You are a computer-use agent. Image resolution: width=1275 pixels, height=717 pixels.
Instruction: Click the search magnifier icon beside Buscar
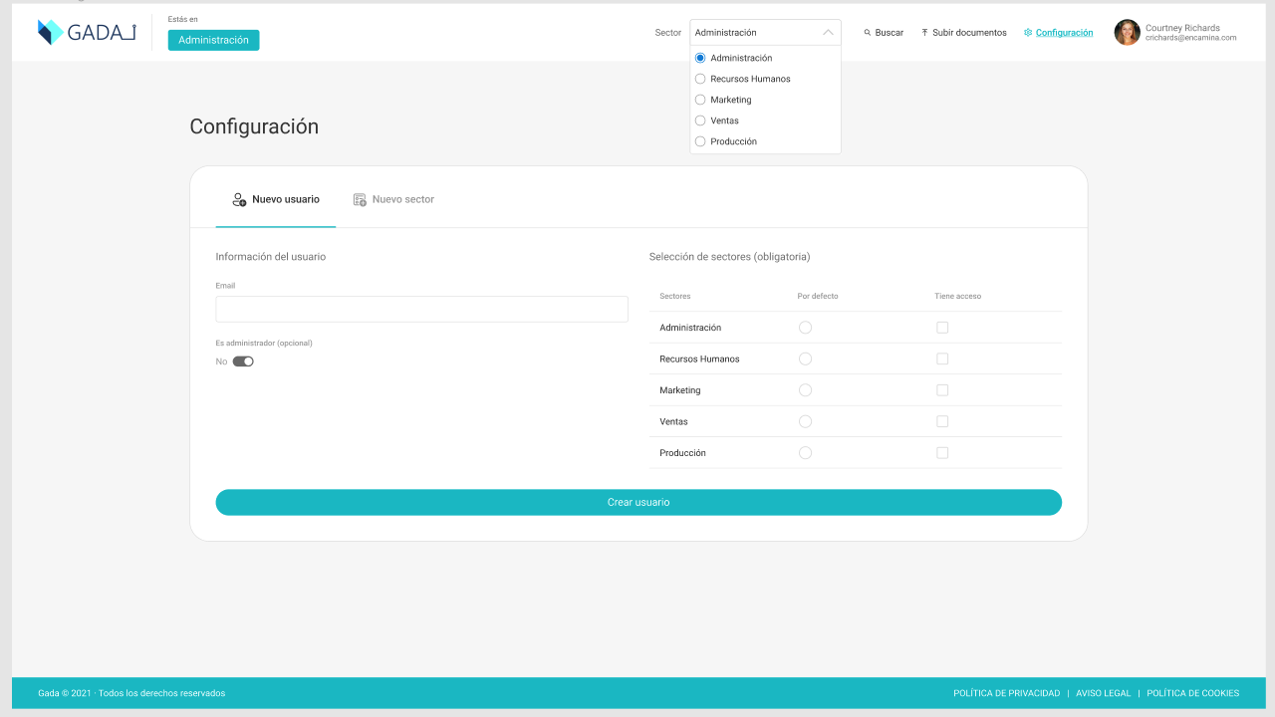coord(868,33)
